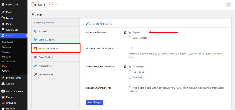Click the Pages icon in sidebar
Screen dimensions: 235x110
pyautogui.click(x=3, y=24)
